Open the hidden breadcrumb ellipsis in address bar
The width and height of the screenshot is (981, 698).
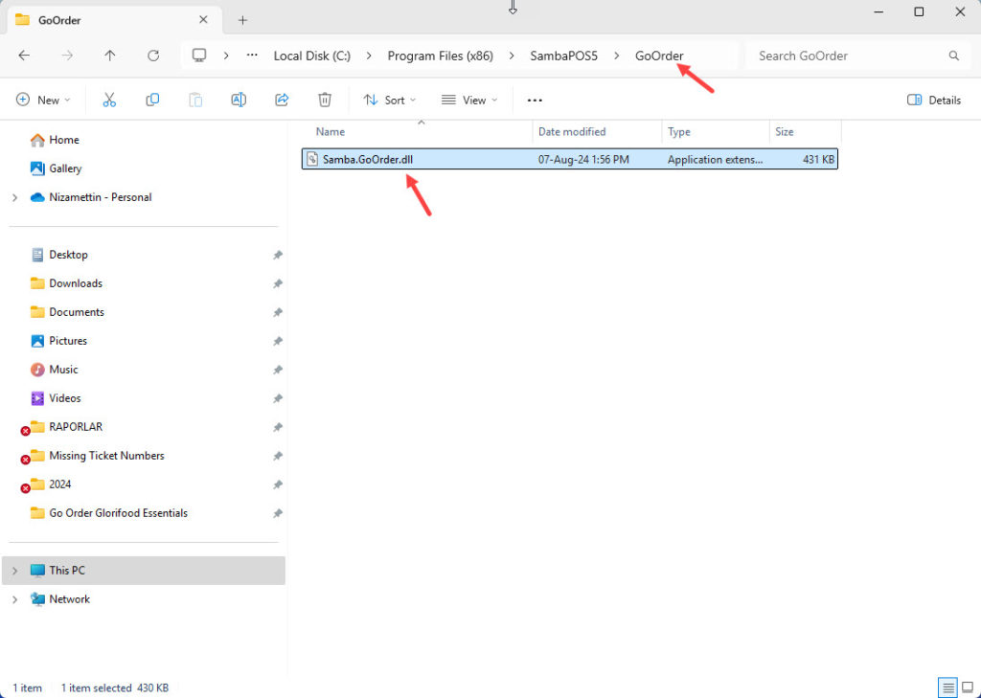(252, 56)
